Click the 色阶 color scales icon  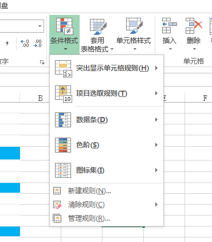[63, 145]
